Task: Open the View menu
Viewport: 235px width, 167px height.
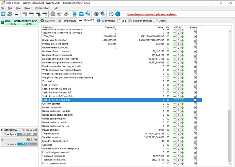Action: (18, 8)
